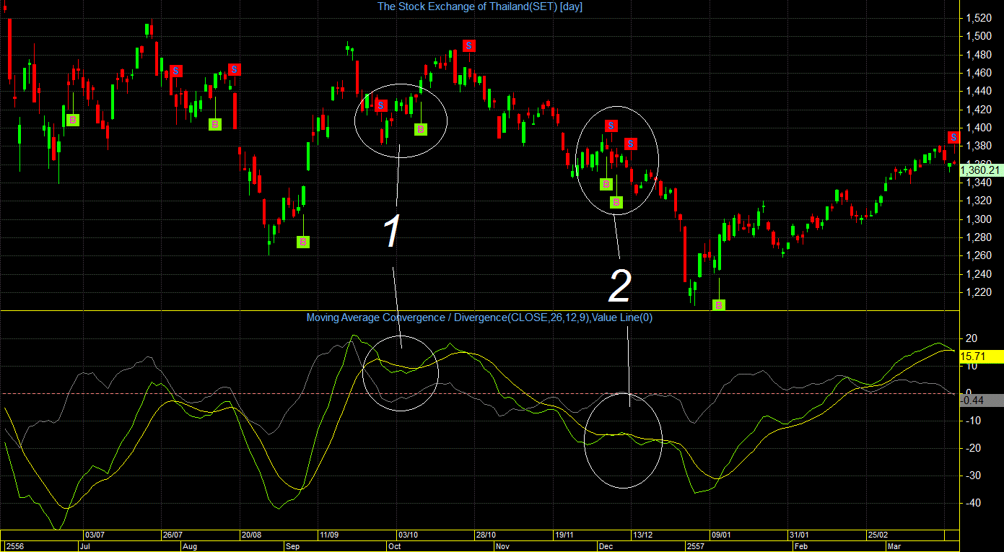Click the 1,380 price axis label

point(978,146)
